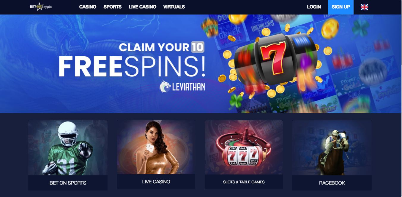
Task: Click the Free Spins banner headline
Action: point(132,66)
